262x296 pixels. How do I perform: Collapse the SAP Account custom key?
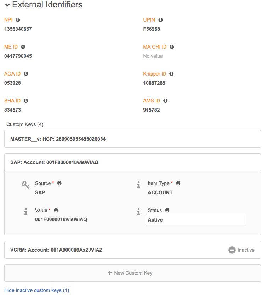tap(132, 162)
